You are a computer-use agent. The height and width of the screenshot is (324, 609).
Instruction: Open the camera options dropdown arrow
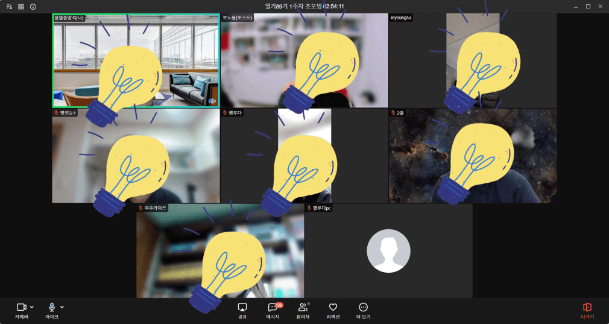pos(32,307)
